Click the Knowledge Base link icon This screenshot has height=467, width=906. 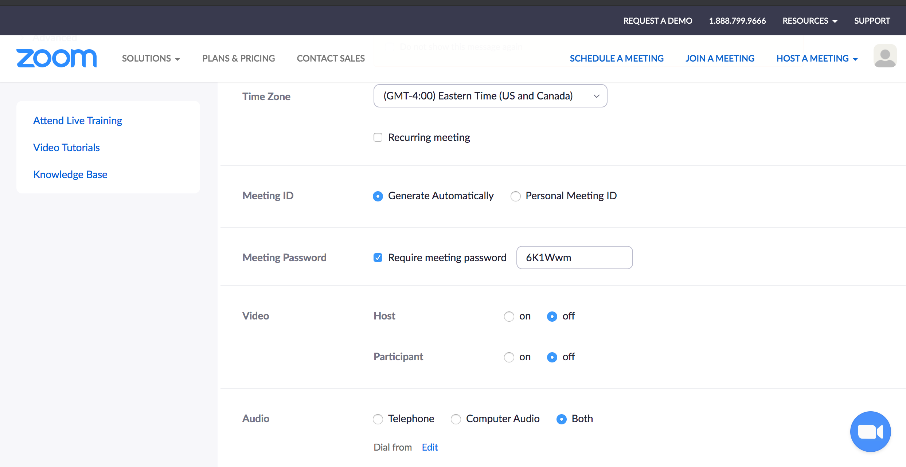point(71,174)
